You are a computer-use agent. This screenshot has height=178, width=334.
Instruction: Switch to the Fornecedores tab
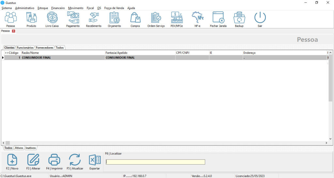[x=44, y=48]
